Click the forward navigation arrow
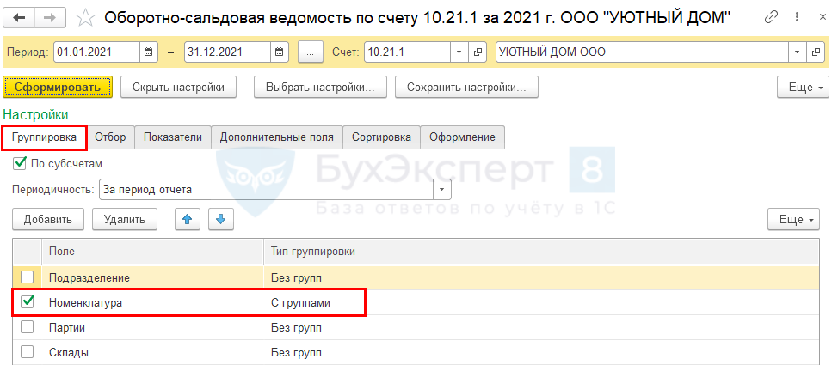Image resolution: width=832 pixels, height=365 pixels. [50, 17]
